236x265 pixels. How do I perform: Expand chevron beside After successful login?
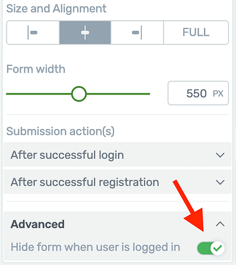(x=220, y=155)
